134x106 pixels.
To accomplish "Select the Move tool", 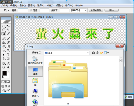I will coord(8,26).
